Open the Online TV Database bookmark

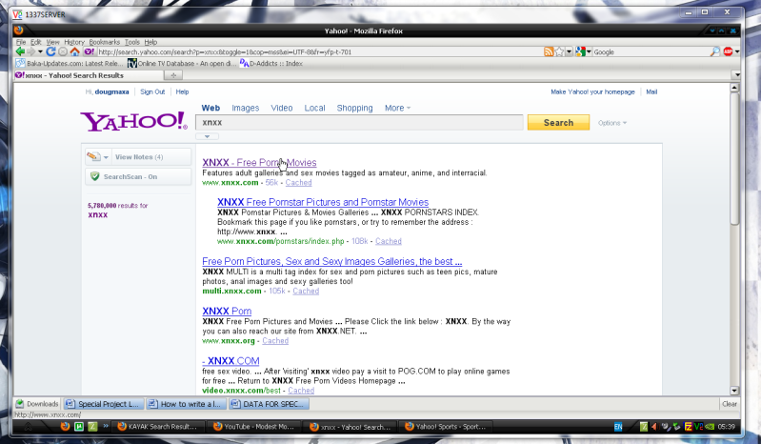183,63
